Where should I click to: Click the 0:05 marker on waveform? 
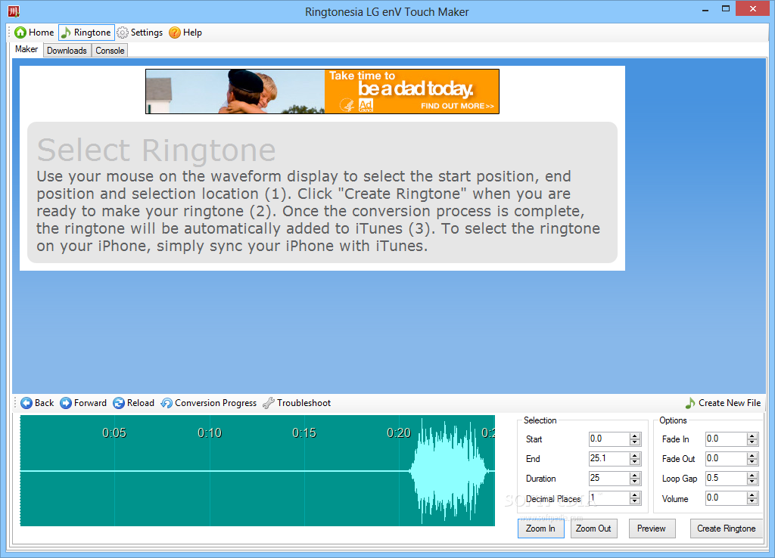click(x=114, y=433)
